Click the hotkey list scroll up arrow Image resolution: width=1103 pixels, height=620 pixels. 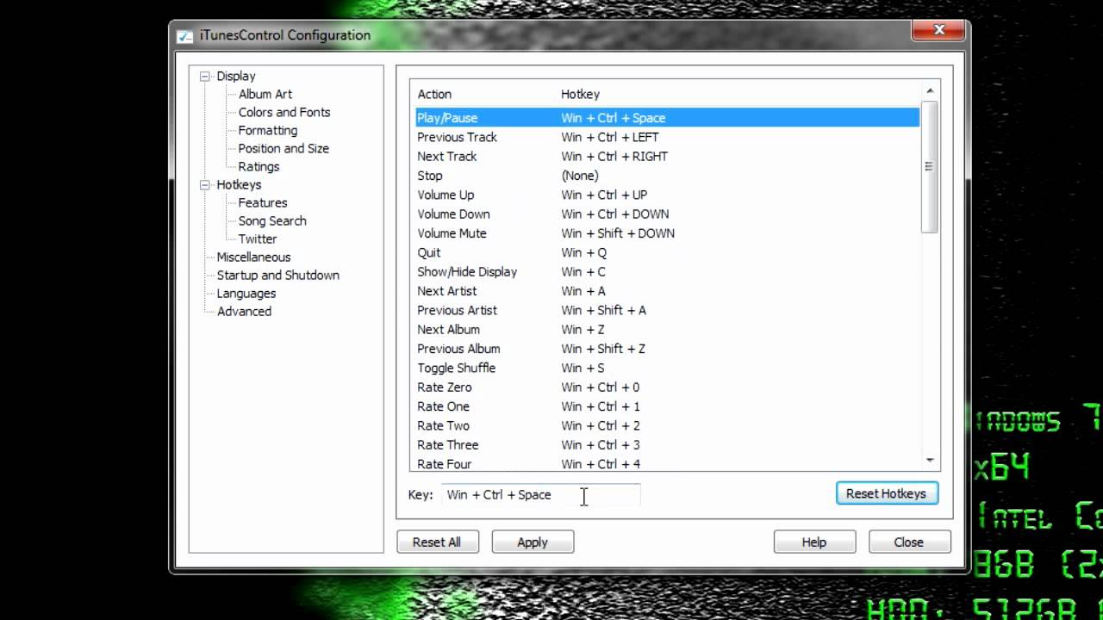pyautogui.click(x=930, y=90)
